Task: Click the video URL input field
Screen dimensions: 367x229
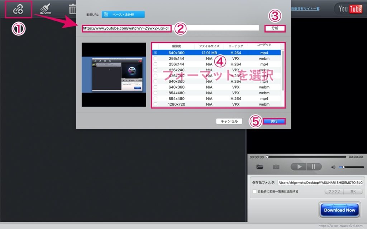Action: pyautogui.click(x=171, y=28)
